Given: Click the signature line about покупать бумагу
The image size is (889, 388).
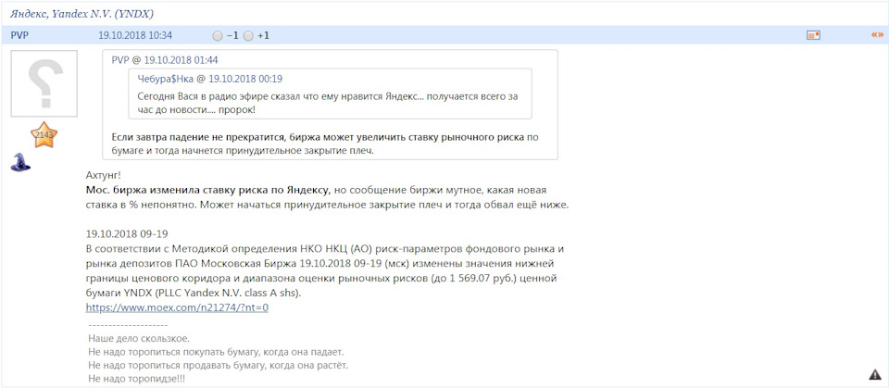Looking at the screenshot, I should tap(216, 352).
